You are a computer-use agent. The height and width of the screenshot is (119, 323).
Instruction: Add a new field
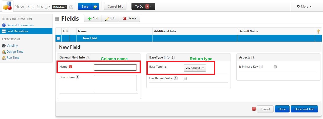tap(93, 18)
